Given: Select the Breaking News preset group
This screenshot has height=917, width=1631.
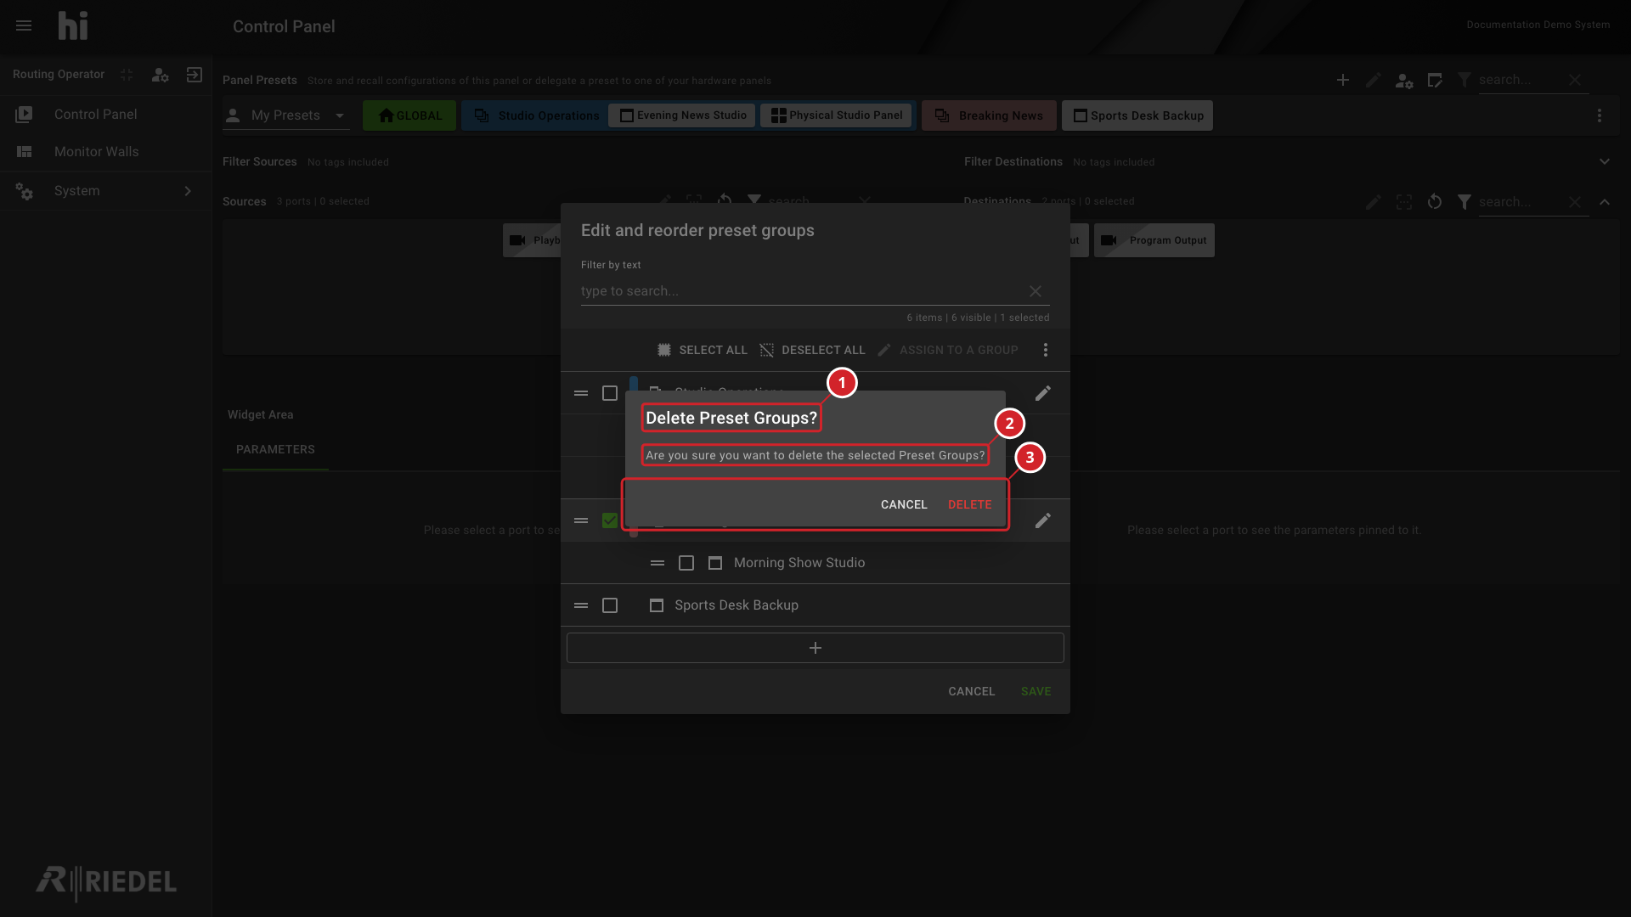Looking at the screenshot, I should [x=989, y=115].
